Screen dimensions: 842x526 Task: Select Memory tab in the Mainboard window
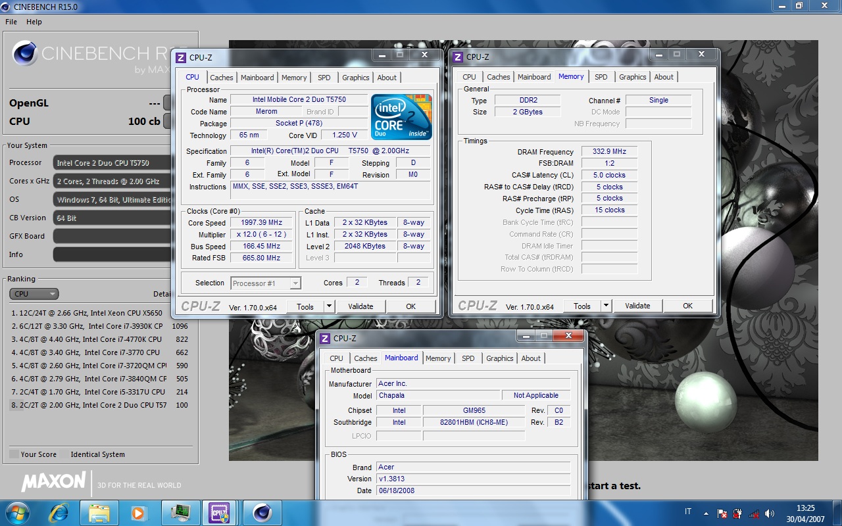coord(438,358)
